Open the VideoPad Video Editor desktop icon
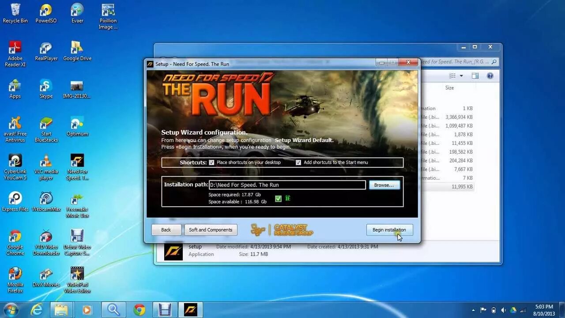Screen dimensions: 565x318 tap(77, 280)
